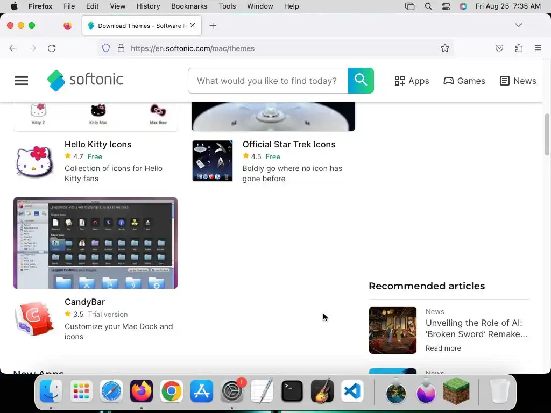The height and width of the screenshot is (413, 551).
Task: Launch Minecraft from the Dock
Action: coord(456,390)
